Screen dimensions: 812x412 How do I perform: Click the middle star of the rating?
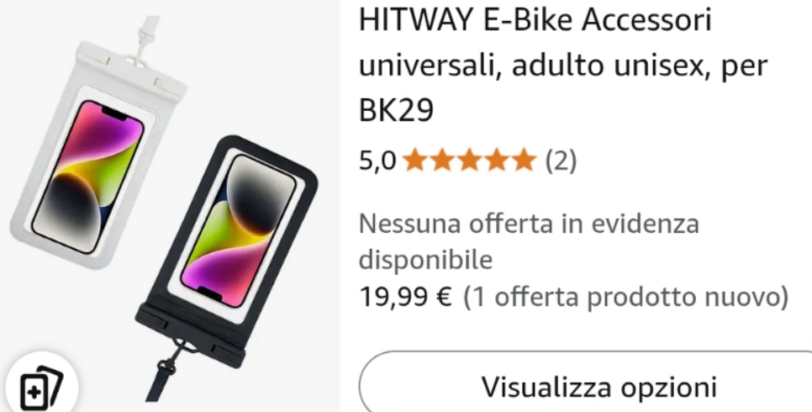[x=469, y=160]
